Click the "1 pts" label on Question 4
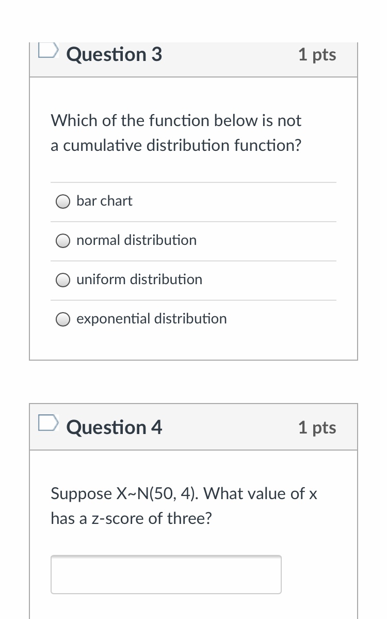The height and width of the screenshot is (619, 387). click(317, 427)
